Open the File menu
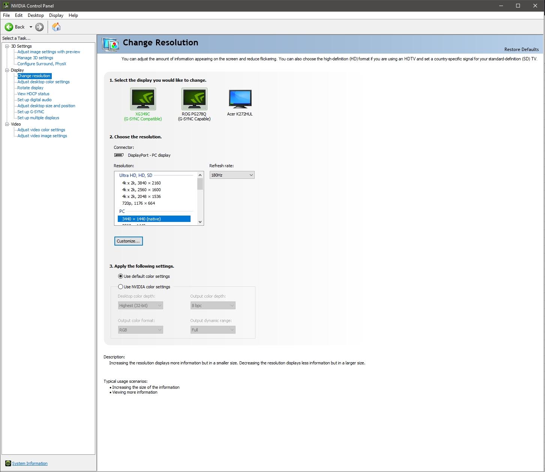Image resolution: width=545 pixels, height=472 pixels. tap(6, 15)
